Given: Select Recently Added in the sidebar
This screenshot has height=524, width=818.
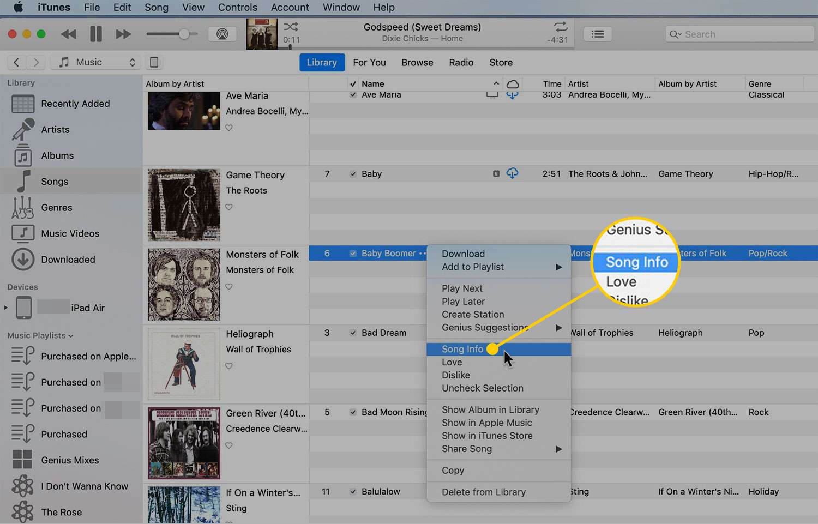Looking at the screenshot, I should pos(71,104).
